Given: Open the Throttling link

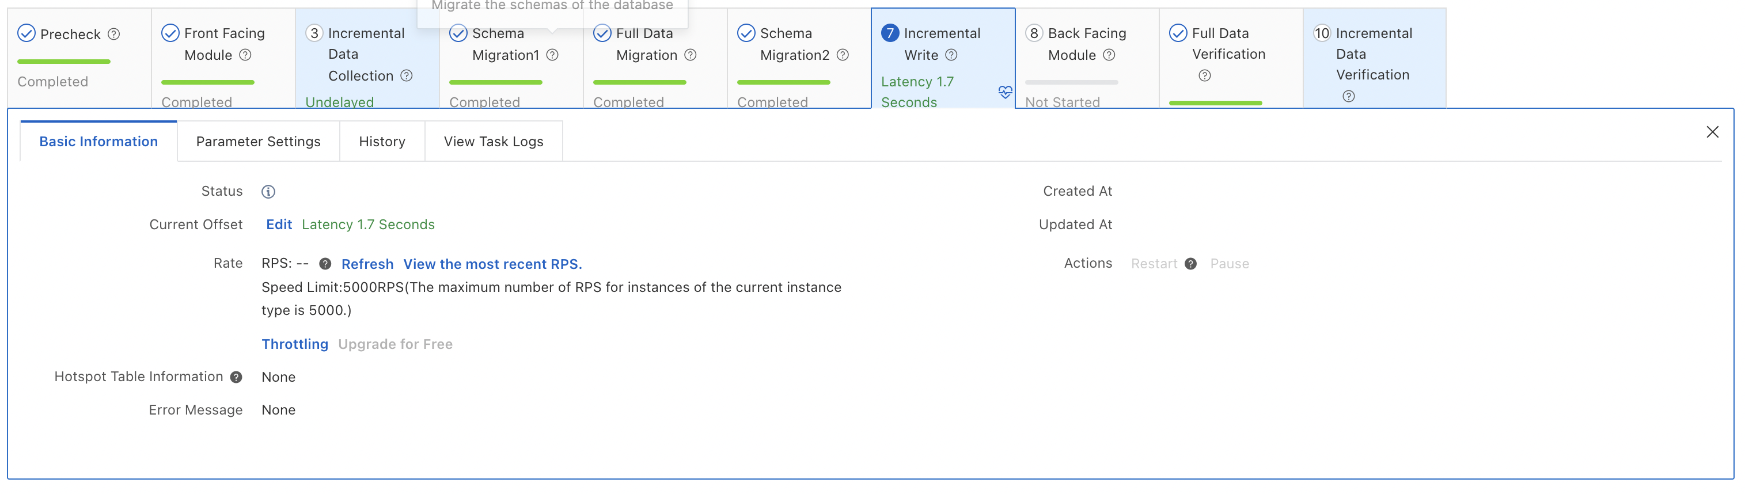Looking at the screenshot, I should coord(295,344).
